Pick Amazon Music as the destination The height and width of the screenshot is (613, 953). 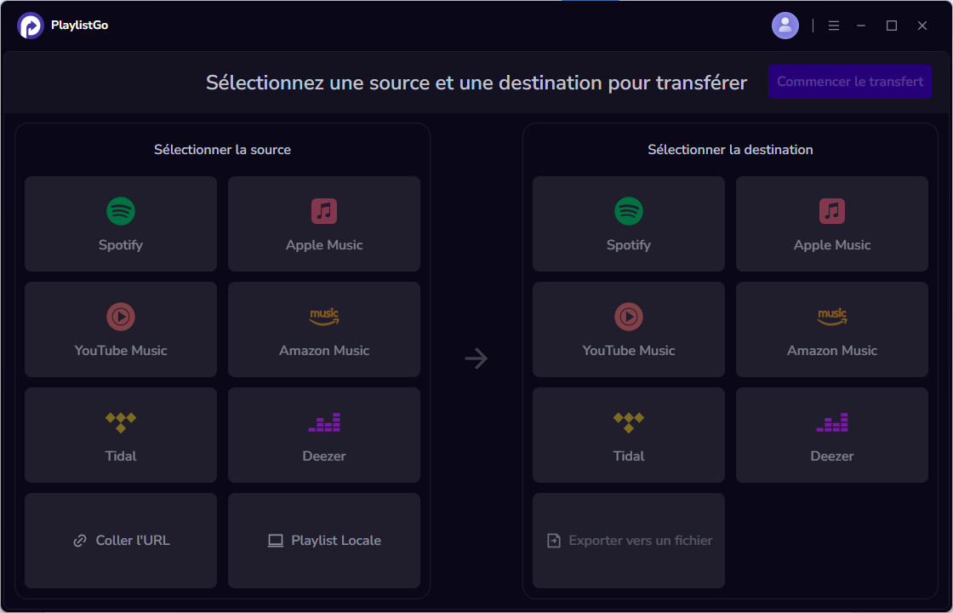point(831,329)
